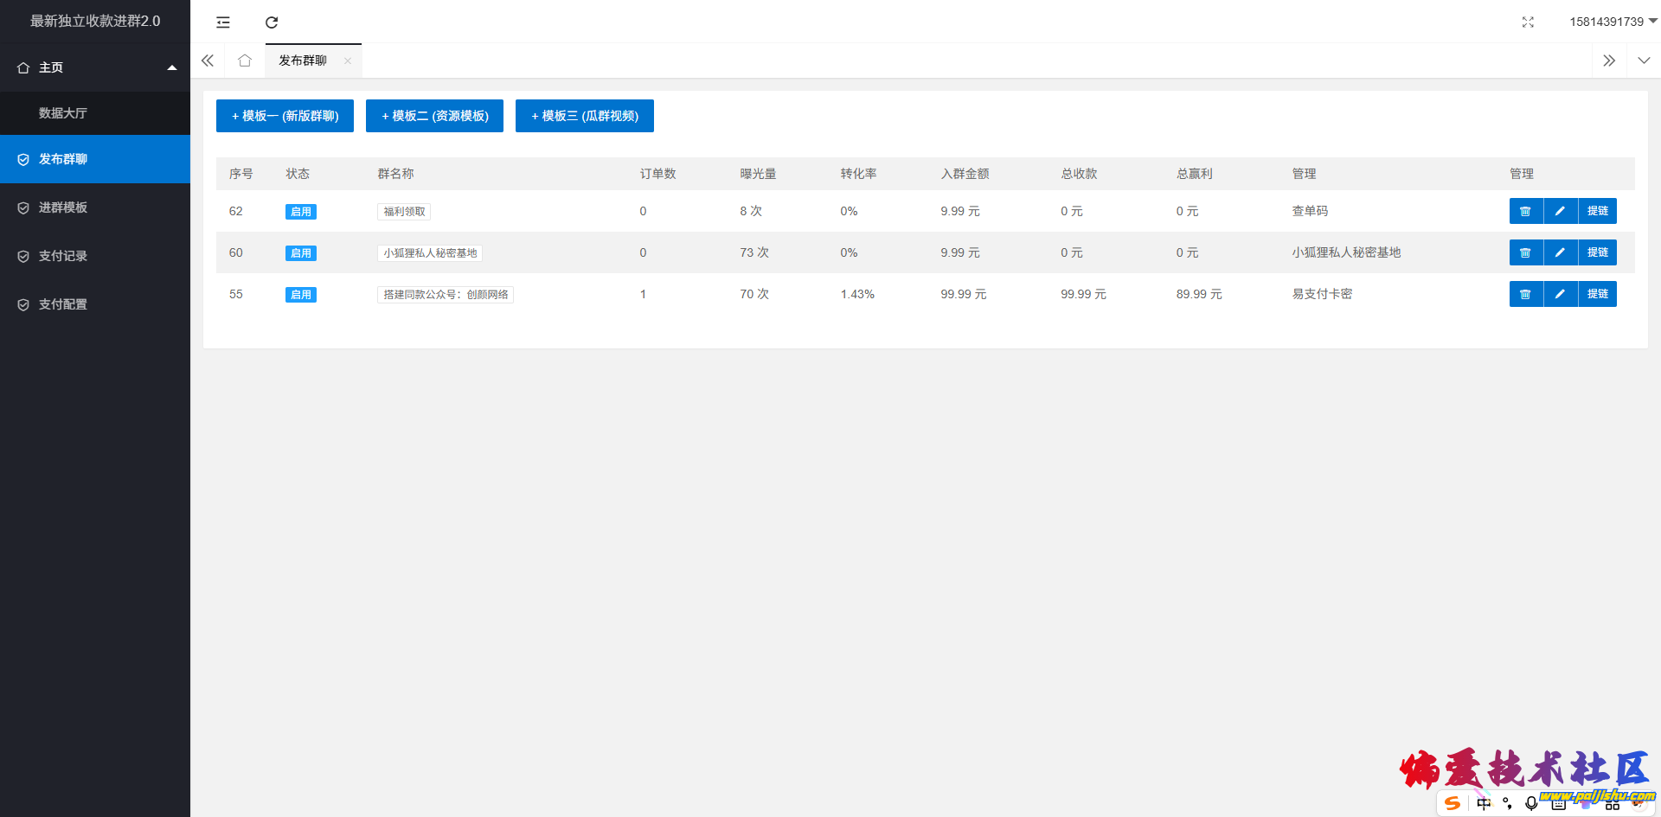This screenshot has height=817, width=1661.
Task: Open tab operations dropdown chevron
Action: 1644,61
